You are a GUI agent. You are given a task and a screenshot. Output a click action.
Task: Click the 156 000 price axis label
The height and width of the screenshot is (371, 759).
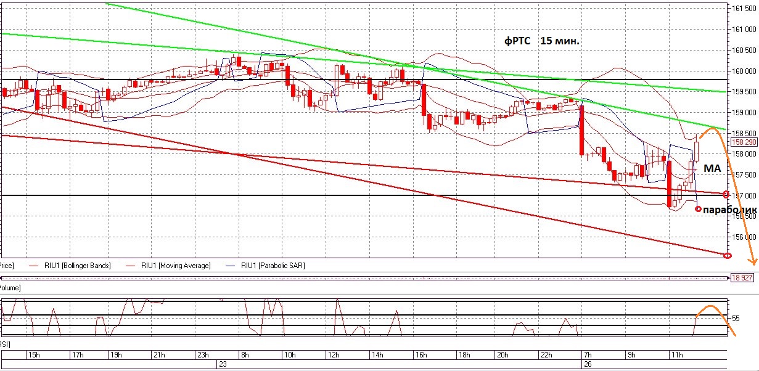pos(744,237)
